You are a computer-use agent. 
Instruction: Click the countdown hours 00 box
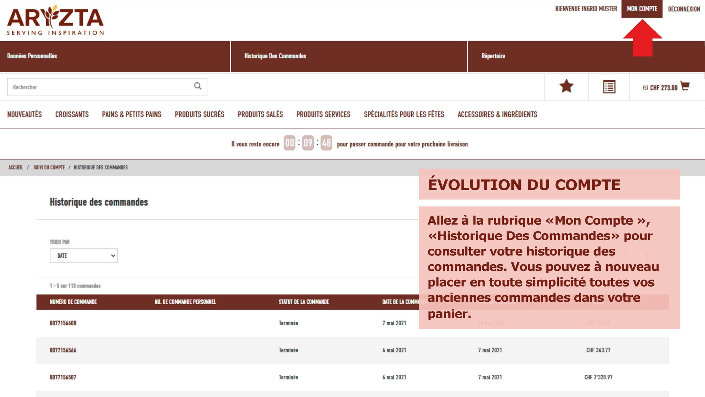click(x=289, y=143)
